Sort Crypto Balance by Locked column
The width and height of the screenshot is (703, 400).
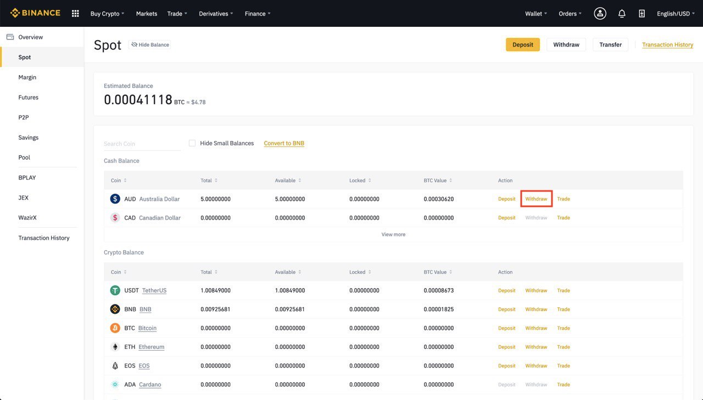[360, 272]
